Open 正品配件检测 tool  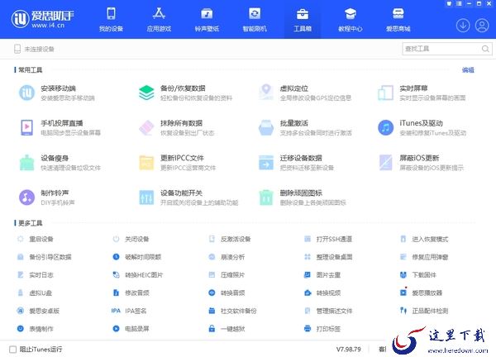(424, 311)
